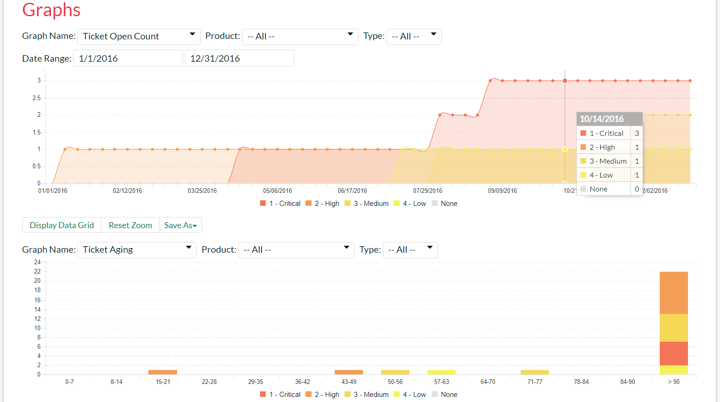Click the orange High segment of > 90 bar

(674, 293)
